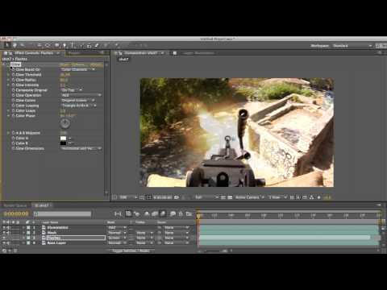Viewport: 387px width, 290px height.
Task: Enable motion blur for the composition
Action: [163, 213]
